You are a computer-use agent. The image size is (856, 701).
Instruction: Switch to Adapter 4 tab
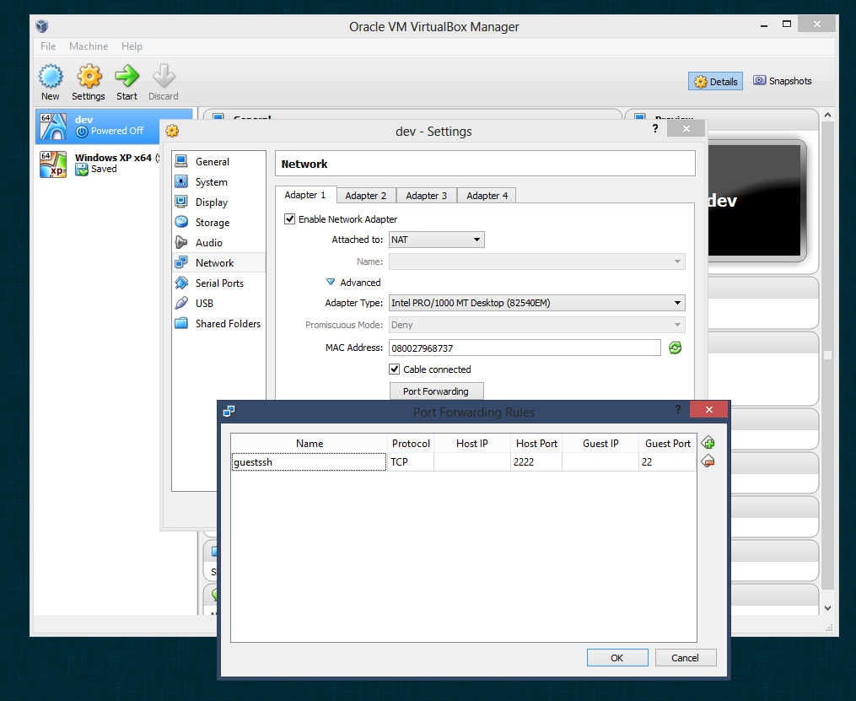click(x=487, y=196)
